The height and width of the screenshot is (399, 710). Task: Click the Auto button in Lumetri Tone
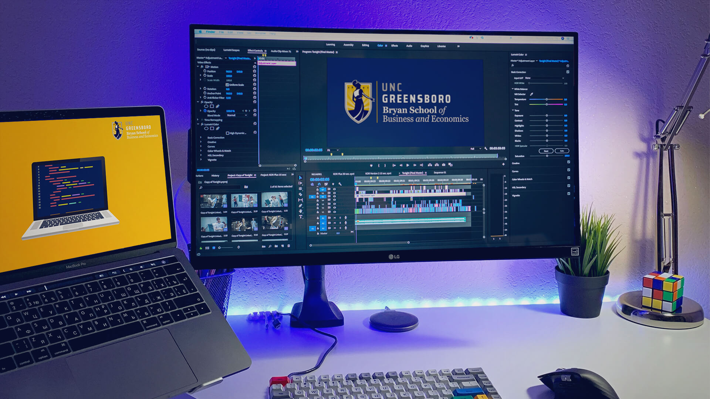pyautogui.click(x=562, y=151)
